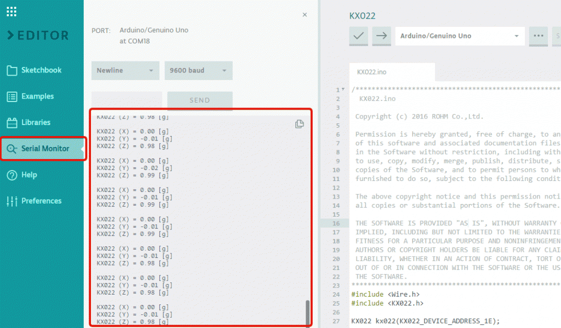Click the Sketchbook folder icon
Viewport: 561px width, 328px height.
(x=12, y=70)
